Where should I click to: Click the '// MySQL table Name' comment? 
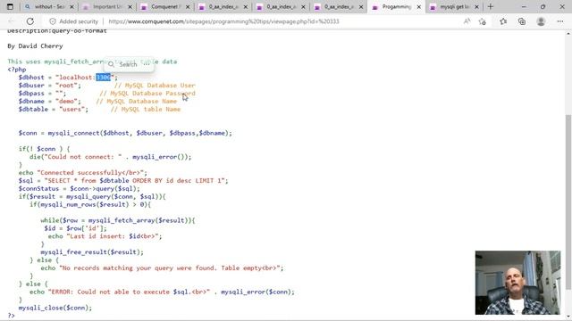point(146,109)
